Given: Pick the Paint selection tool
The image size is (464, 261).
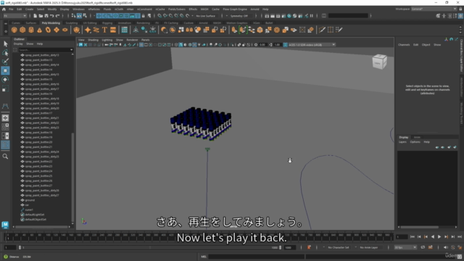Looking at the screenshot, I should coord(5,62).
